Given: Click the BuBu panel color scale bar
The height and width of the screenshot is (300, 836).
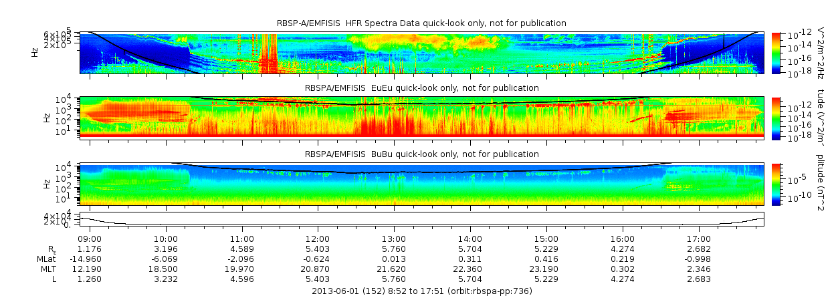Looking at the screenshot, I should (776, 183).
